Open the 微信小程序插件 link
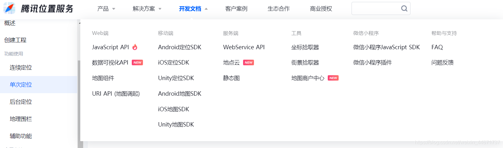 click(373, 63)
